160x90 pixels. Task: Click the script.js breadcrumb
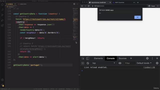pyautogui.click(x=11, y=7)
